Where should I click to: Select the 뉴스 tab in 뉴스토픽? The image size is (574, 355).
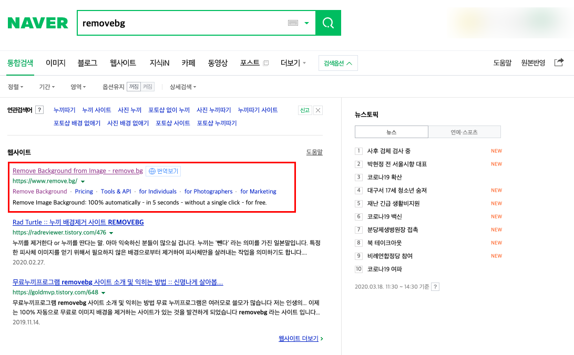pos(391,132)
